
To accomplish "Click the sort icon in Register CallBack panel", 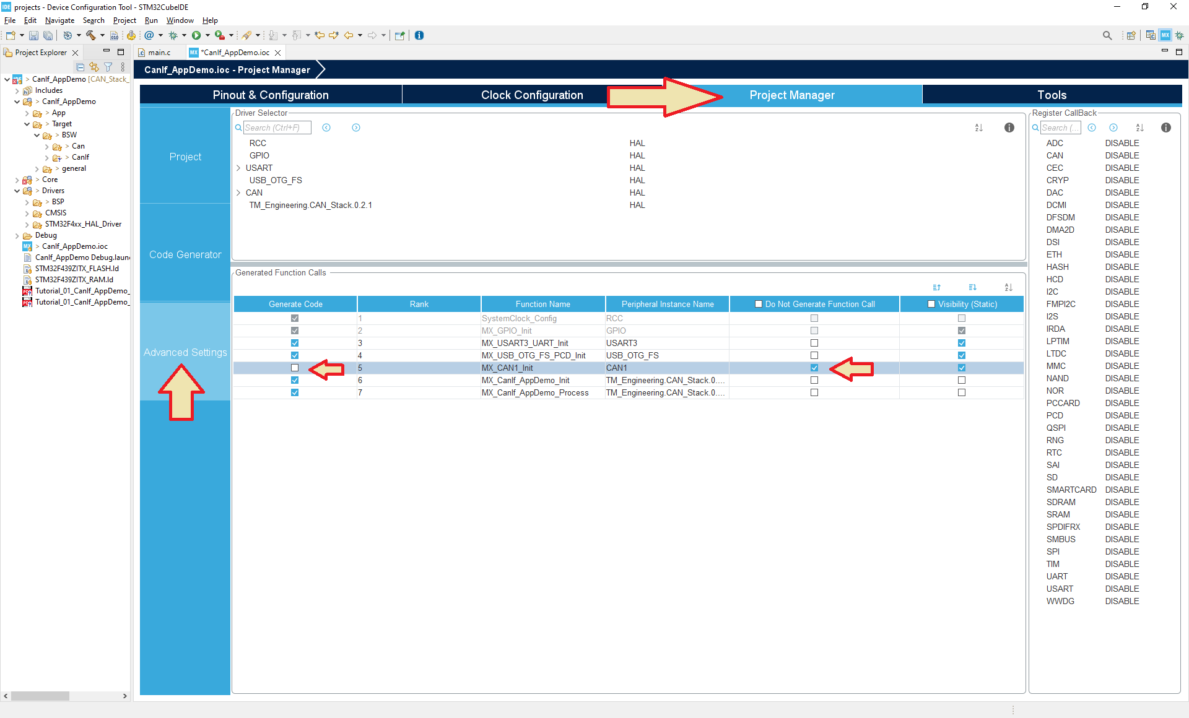I will pyautogui.click(x=1140, y=128).
